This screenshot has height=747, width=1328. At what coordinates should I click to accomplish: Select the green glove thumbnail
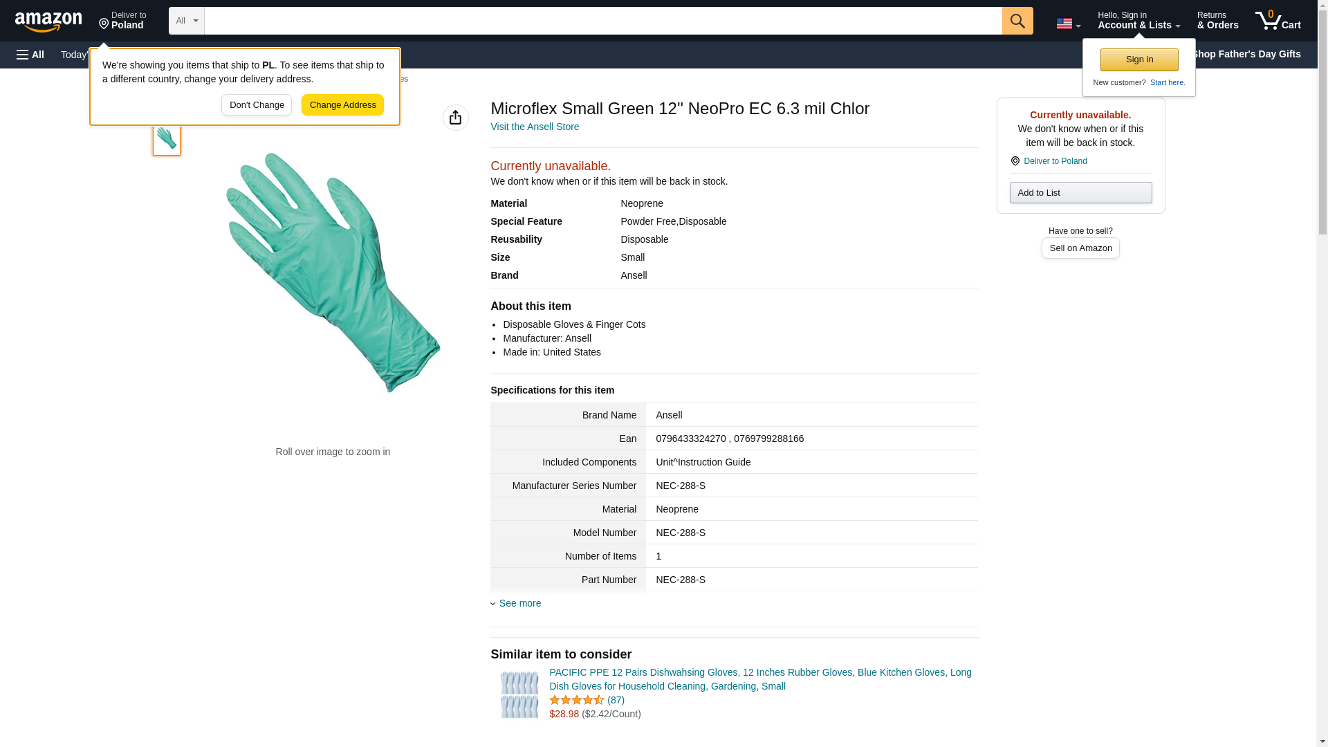(167, 139)
